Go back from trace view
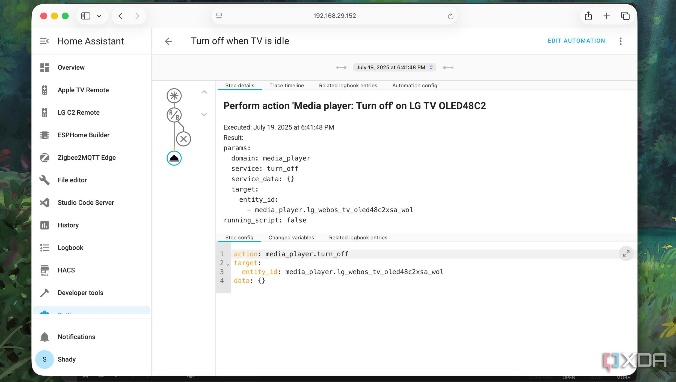This screenshot has width=676, height=382. click(x=169, y=41)
